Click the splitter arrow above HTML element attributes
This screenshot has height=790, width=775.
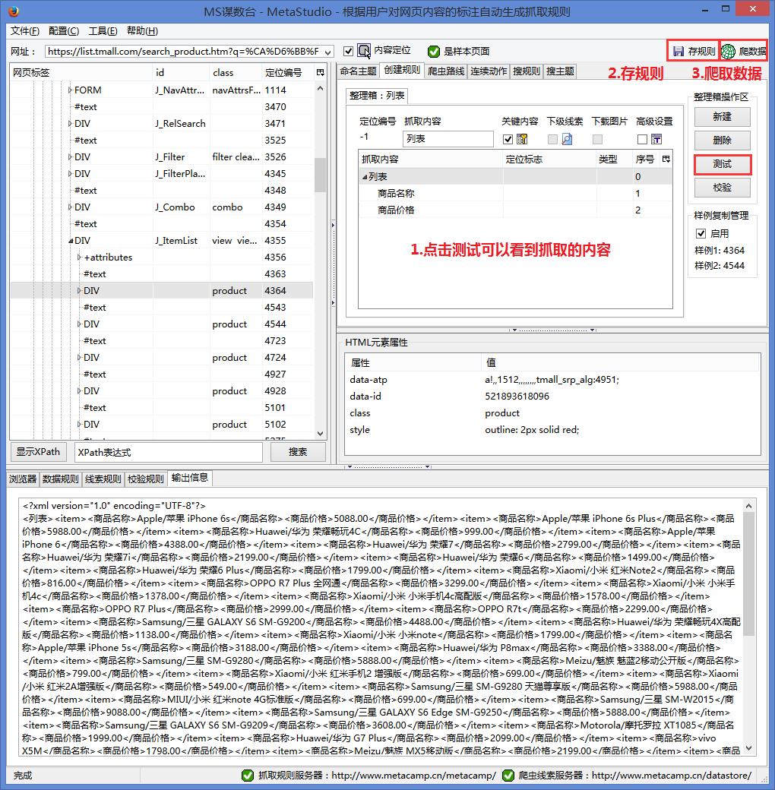pos(514,330)
